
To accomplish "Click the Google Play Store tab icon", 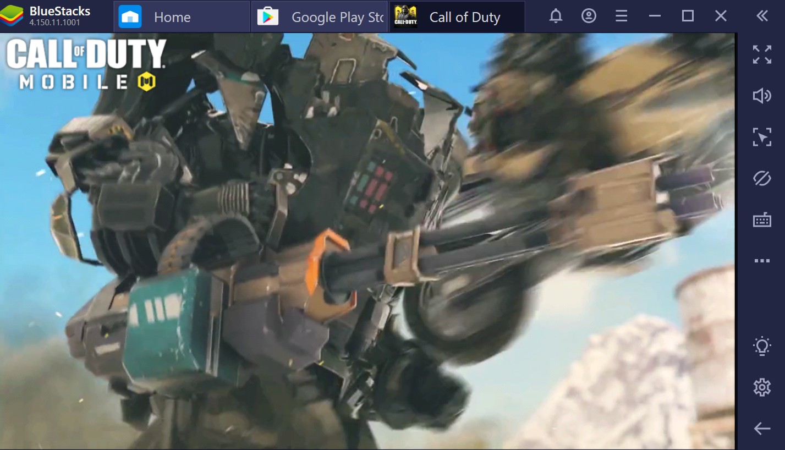I will [268, 17].
